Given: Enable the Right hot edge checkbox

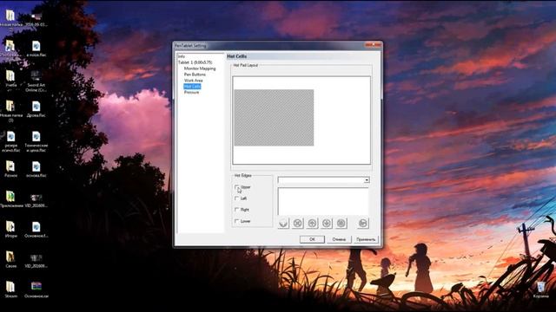Looking at the screenshot, I should [236, 210].
